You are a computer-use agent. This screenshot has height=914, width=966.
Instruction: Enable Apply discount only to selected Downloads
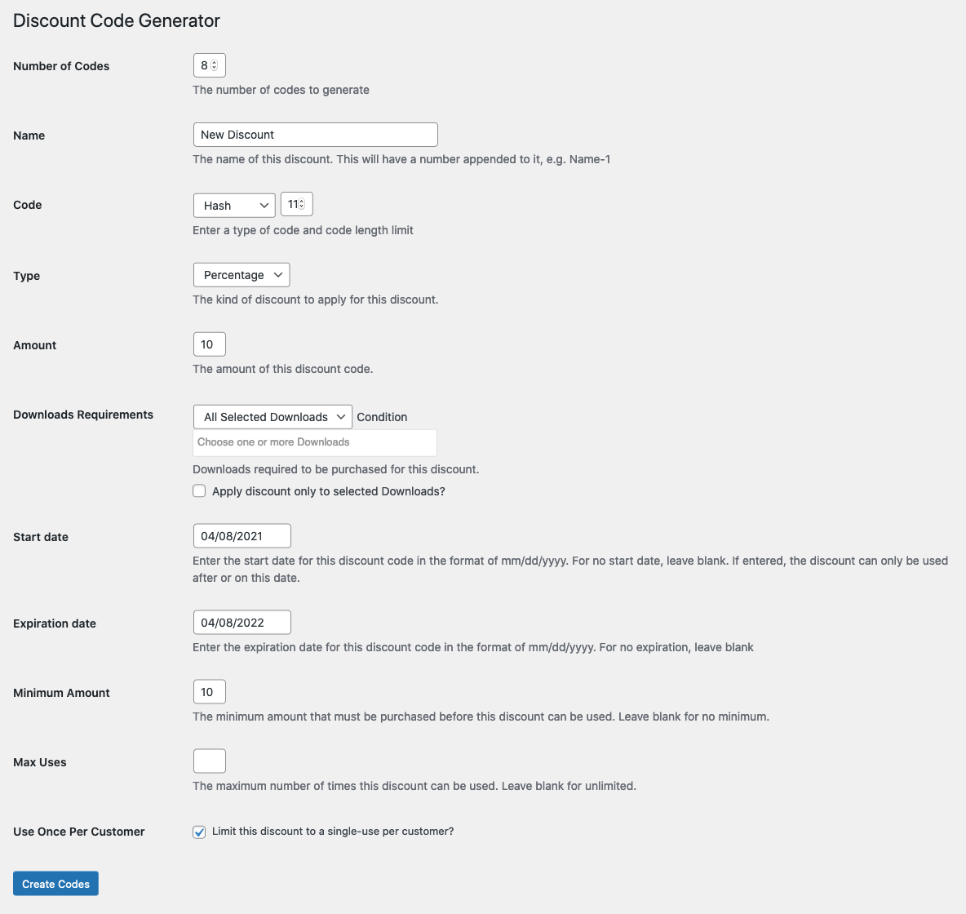click(x=199, y=491)
